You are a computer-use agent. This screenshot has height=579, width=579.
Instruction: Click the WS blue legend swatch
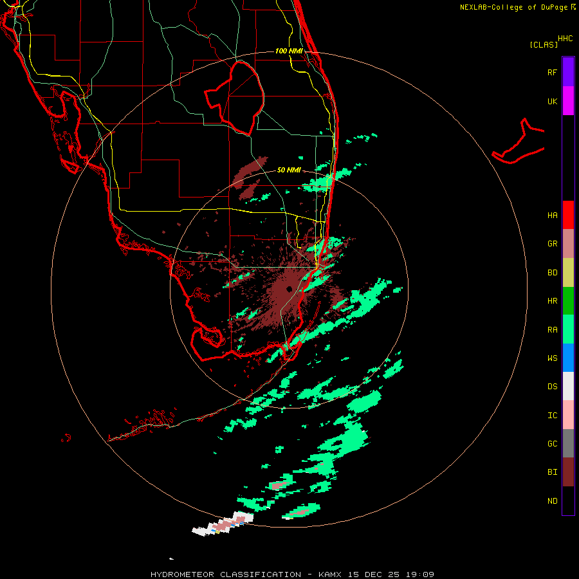coord(568,358)
